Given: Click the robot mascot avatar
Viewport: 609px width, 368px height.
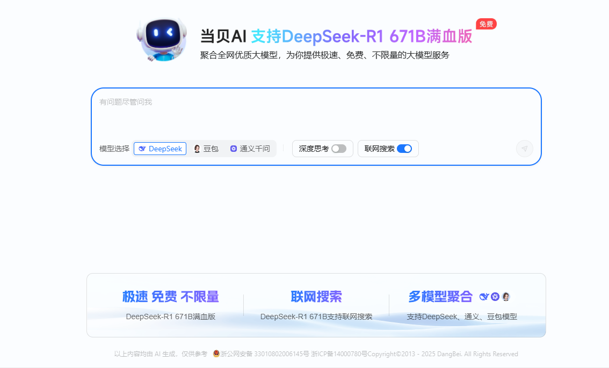Looking at the screenshot, I should [x=162, y=39].
